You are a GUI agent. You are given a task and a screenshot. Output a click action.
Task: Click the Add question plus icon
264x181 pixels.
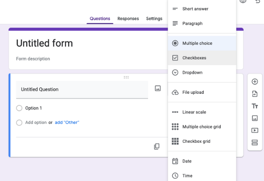click(x=255, y=81)
